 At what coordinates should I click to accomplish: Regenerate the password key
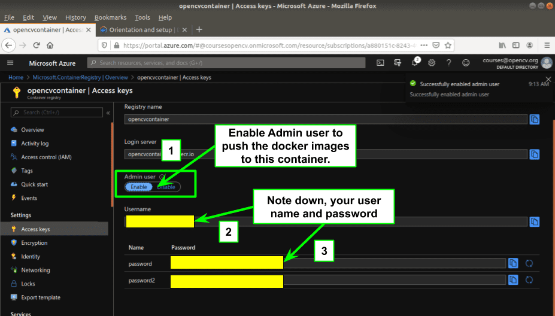click(x=529, y=263)
